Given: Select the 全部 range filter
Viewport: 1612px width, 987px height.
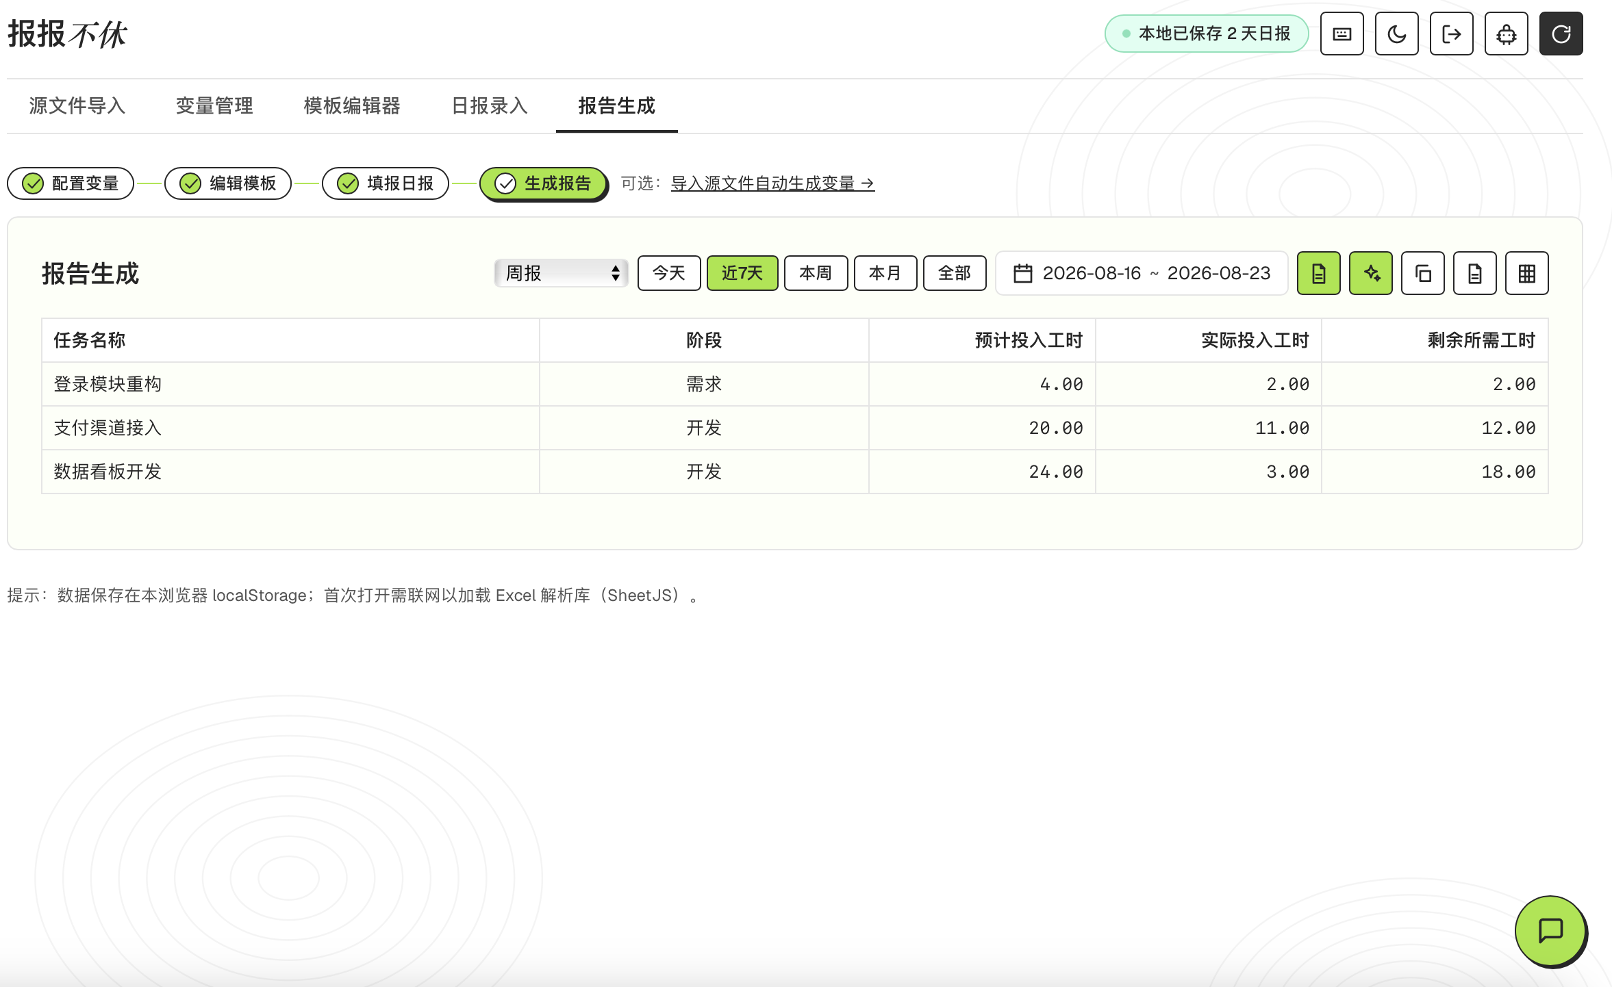Looking at the screenshot, I should [x=955, y=273].
